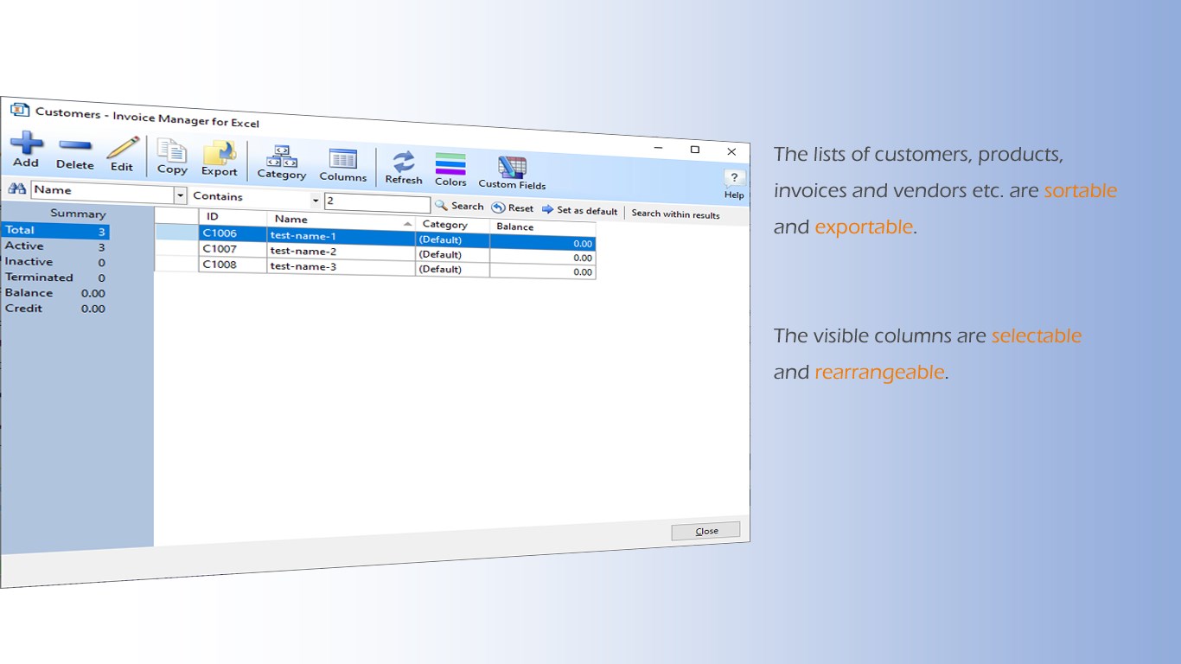Click the Reset button
This screenshot has height=664, width=1181.
coord(513,207)
